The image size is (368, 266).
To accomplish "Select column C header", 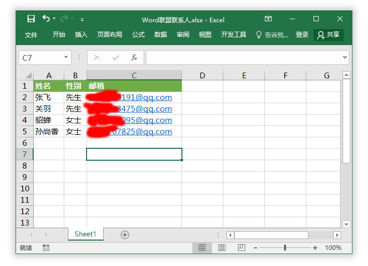I will click(x=134, y=75).
